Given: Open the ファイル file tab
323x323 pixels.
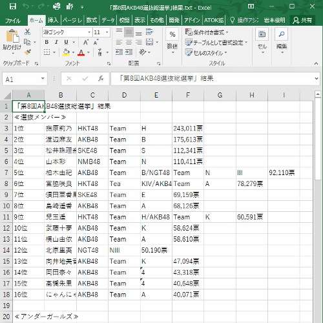Looking at the screenshot, I should [13, 21].
